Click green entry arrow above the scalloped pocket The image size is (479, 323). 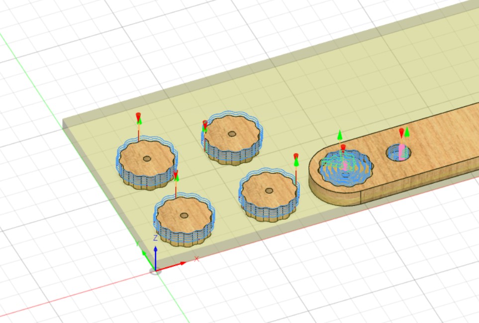tap(340, 134)
